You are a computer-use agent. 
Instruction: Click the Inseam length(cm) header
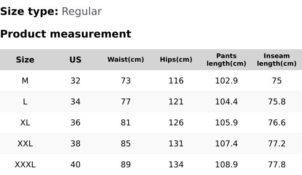[277, 60]
